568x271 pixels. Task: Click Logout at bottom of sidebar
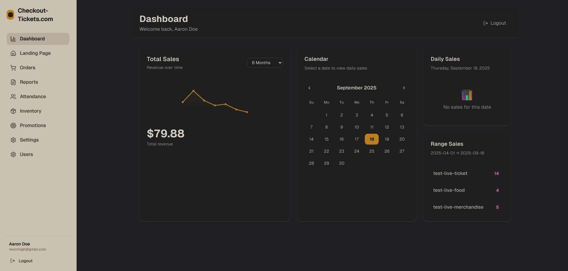click(22, 261)
